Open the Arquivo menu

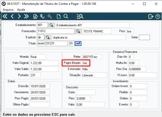click(8, 10)
